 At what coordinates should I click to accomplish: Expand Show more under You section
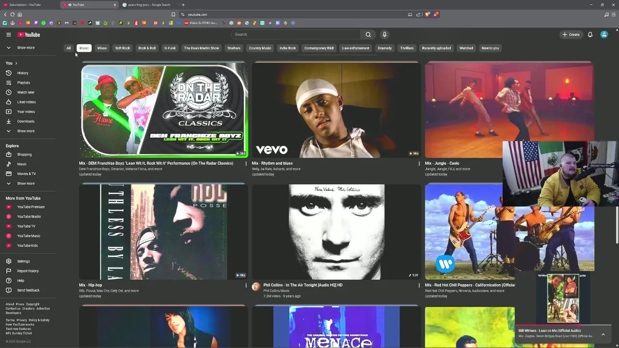pyautogui.click(x=26, y=131)
